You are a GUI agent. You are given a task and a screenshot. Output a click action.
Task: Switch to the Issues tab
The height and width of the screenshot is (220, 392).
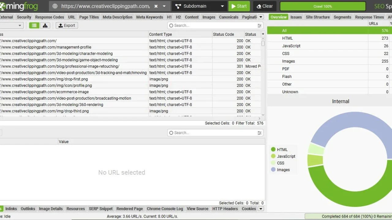[x=296, y=17]
